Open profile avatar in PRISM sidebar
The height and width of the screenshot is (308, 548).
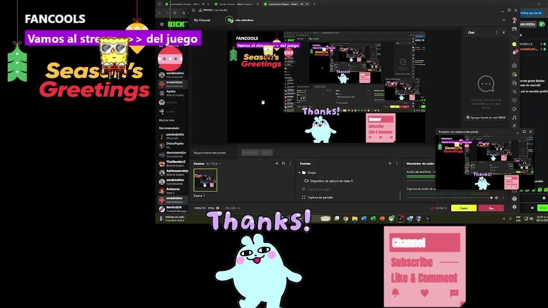514,21
